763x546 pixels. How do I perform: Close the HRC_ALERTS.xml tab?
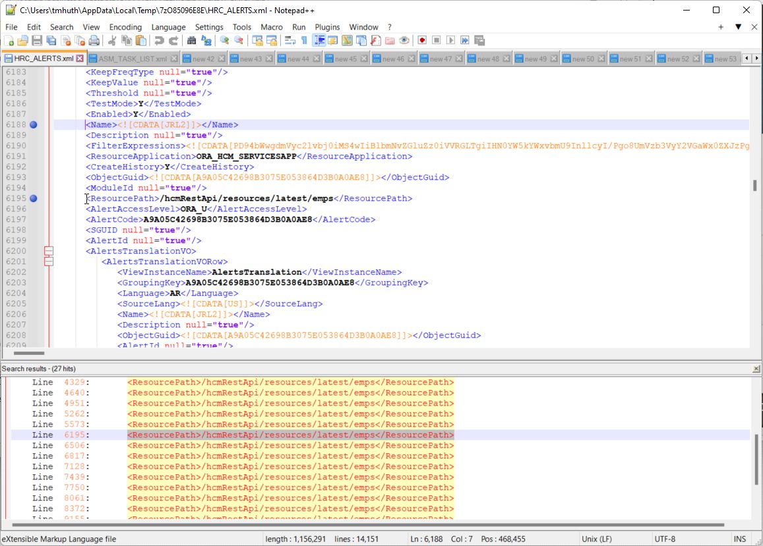click(x=80, y=59)
